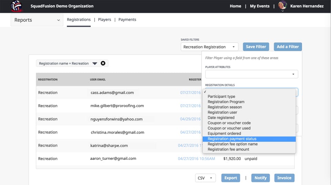Select Coupon or voucher code option
This screenshot has width=331, height=185.
point(229,123)
